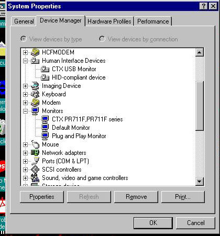220x236 pixels.
Task: Expand the Imaging Device node
Action: pyautogui.click(x=25, y=86)
